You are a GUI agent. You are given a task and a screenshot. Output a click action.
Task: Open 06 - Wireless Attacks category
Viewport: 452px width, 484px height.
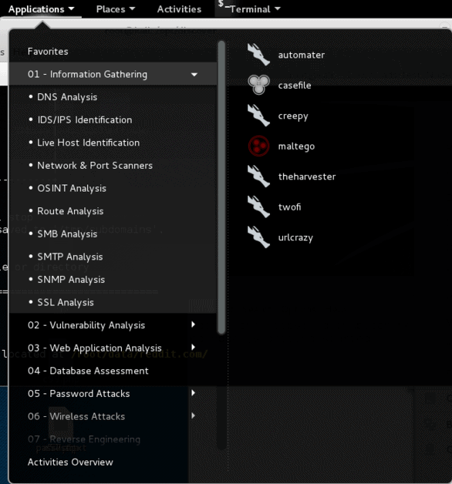coord(113,416)
